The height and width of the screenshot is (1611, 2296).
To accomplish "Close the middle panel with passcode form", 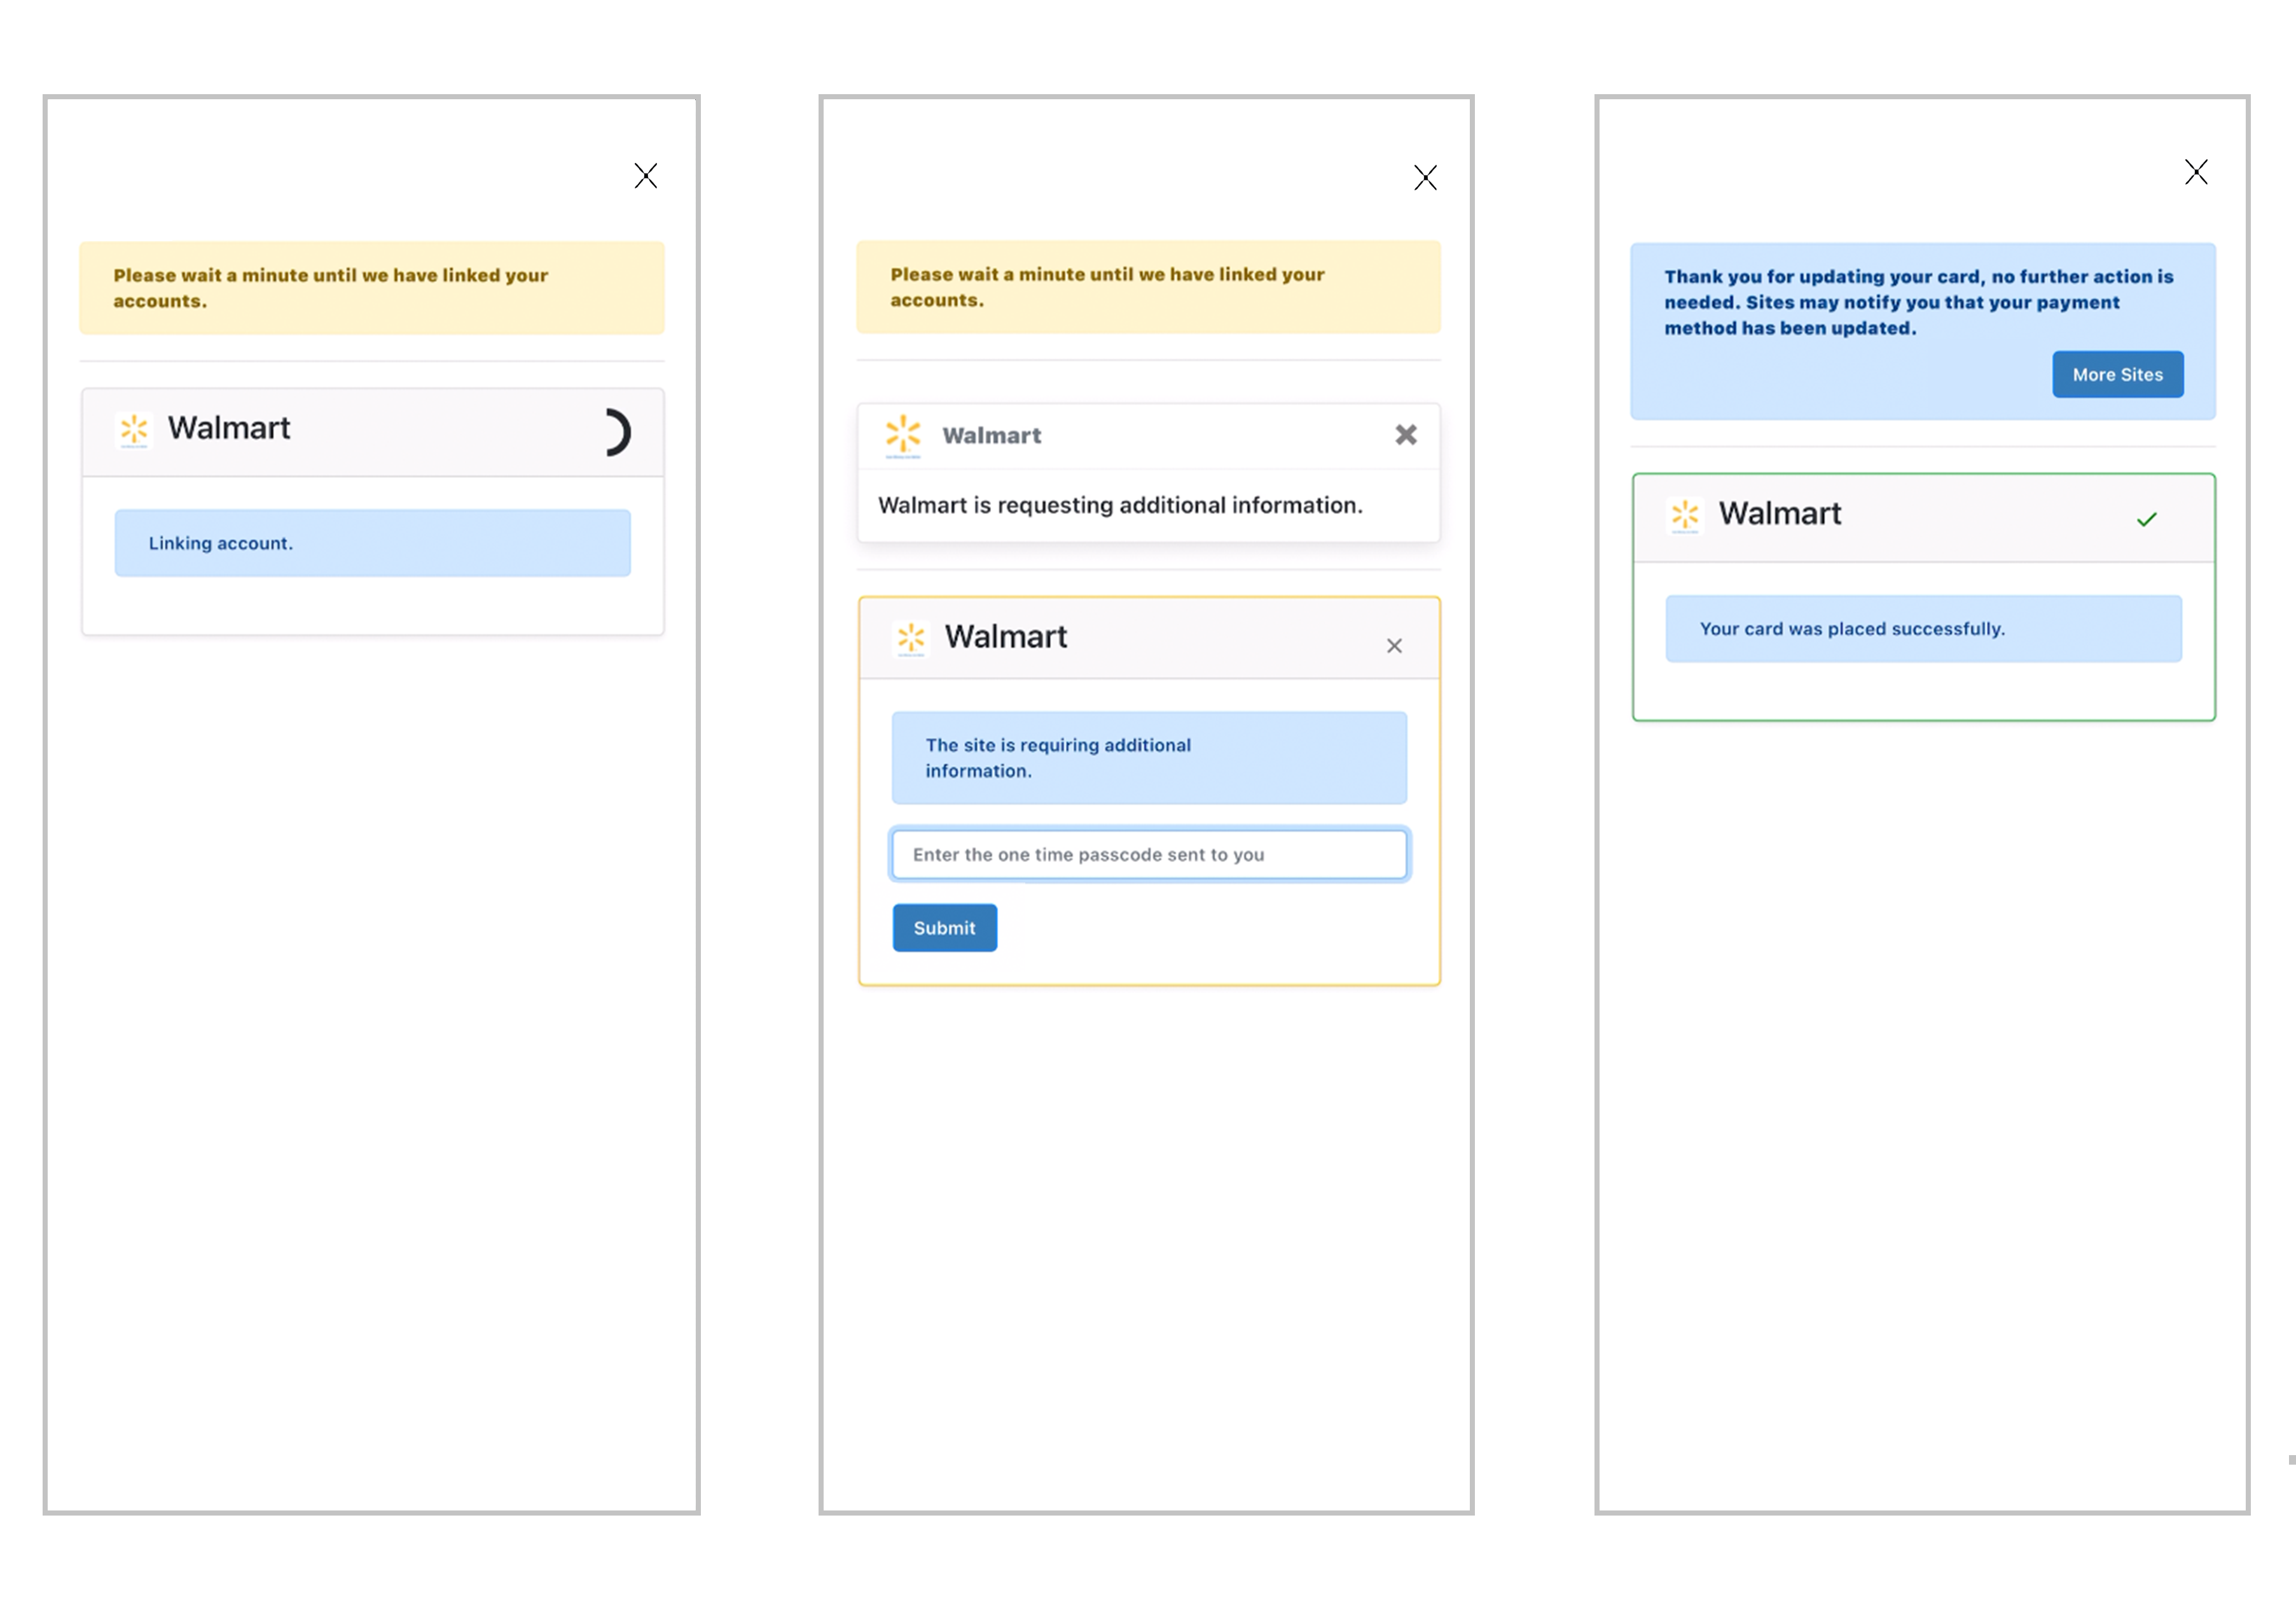I will (1425, 178).
